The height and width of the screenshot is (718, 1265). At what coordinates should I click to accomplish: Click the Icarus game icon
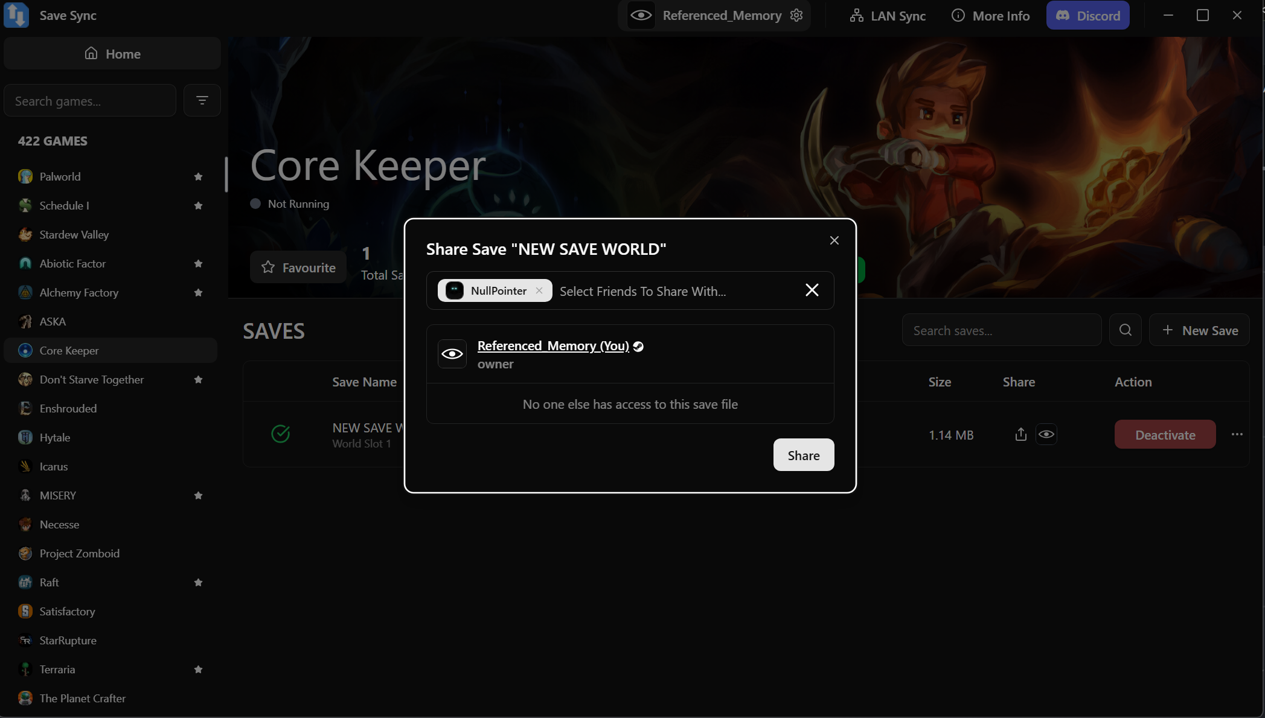(x=25, y=466)
